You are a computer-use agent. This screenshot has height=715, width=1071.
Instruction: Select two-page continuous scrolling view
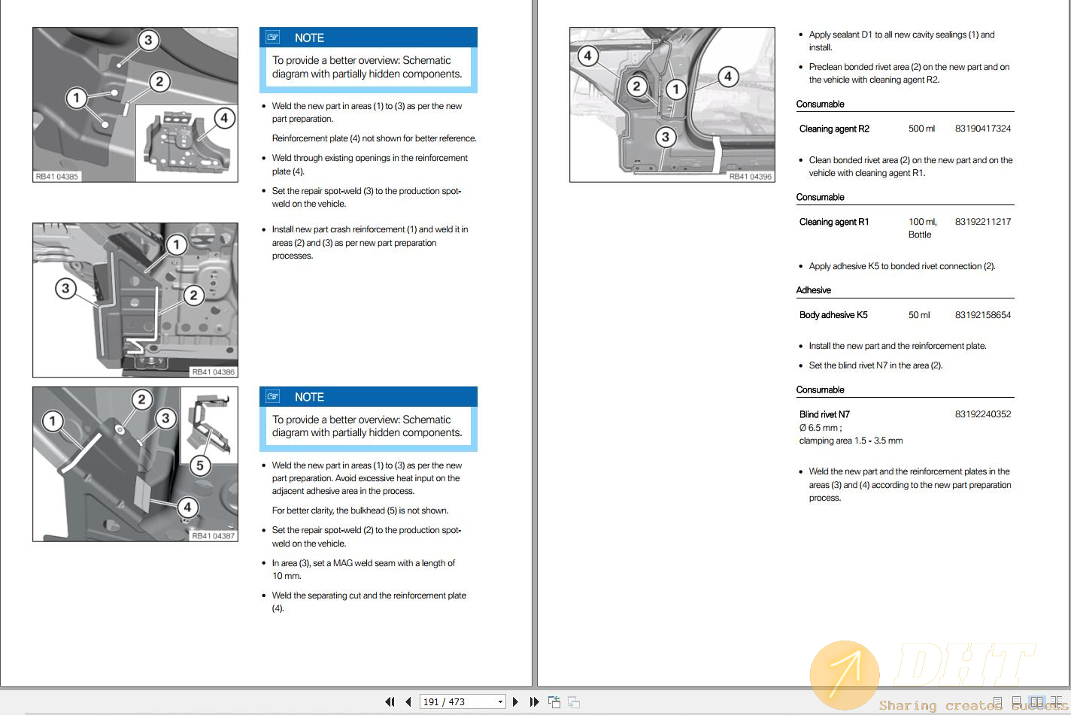(1056, 702)
